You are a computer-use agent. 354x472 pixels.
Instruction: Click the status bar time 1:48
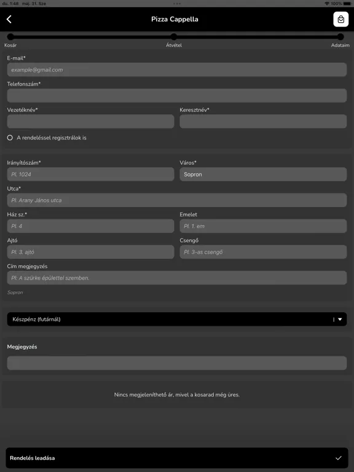(x=14, y=3)
